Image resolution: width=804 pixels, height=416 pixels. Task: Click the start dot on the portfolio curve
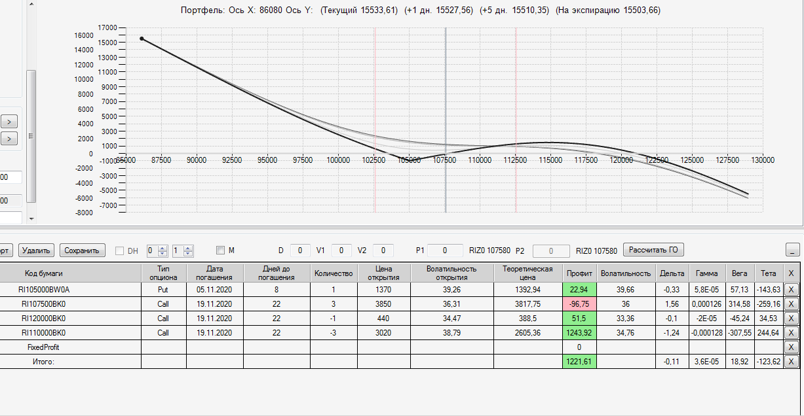point(142,39)
